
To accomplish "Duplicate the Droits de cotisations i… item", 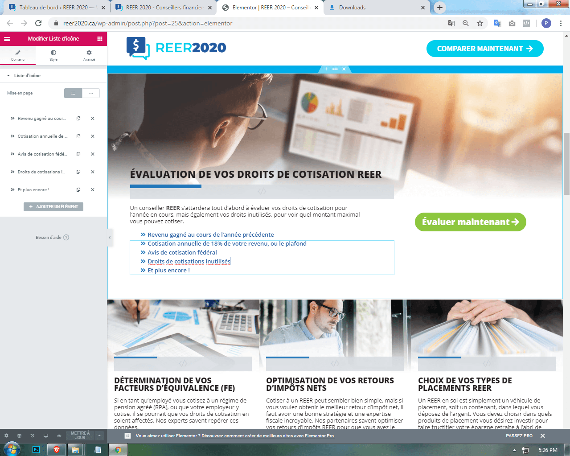I will pyautogui.click(x=78, y=172).
